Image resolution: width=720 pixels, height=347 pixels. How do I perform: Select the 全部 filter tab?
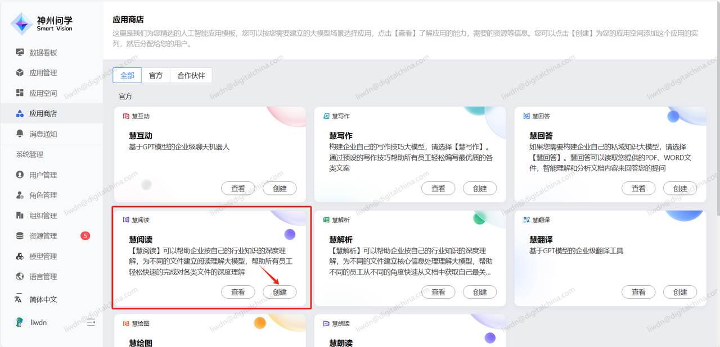(x=127, y=75)
